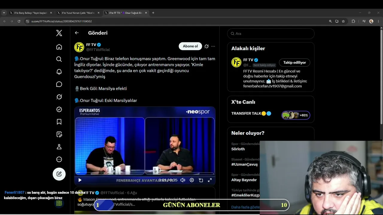Join the TRANSFER TALK live space

246,113
